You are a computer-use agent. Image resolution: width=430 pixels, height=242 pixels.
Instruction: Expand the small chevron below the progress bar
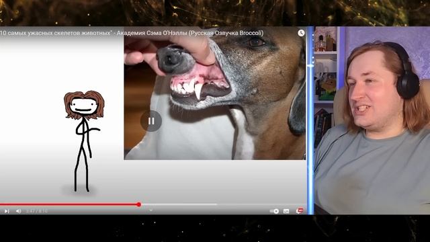(x=150, y=210)
